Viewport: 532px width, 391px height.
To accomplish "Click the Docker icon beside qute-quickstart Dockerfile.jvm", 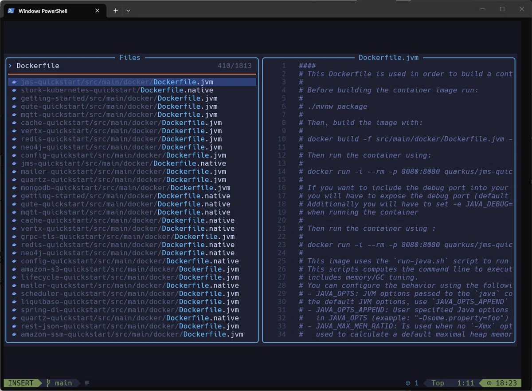I will tap(15, 107).
